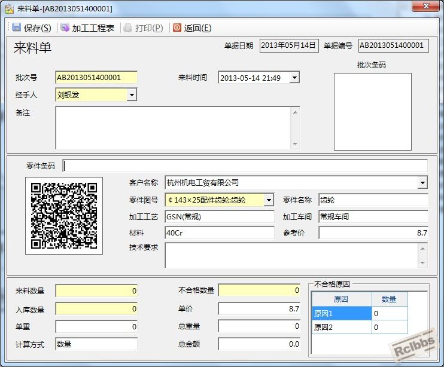Click 返回(E) to go back
The image size is (444, 367).
pyautogui.click(x=197, y=27)
